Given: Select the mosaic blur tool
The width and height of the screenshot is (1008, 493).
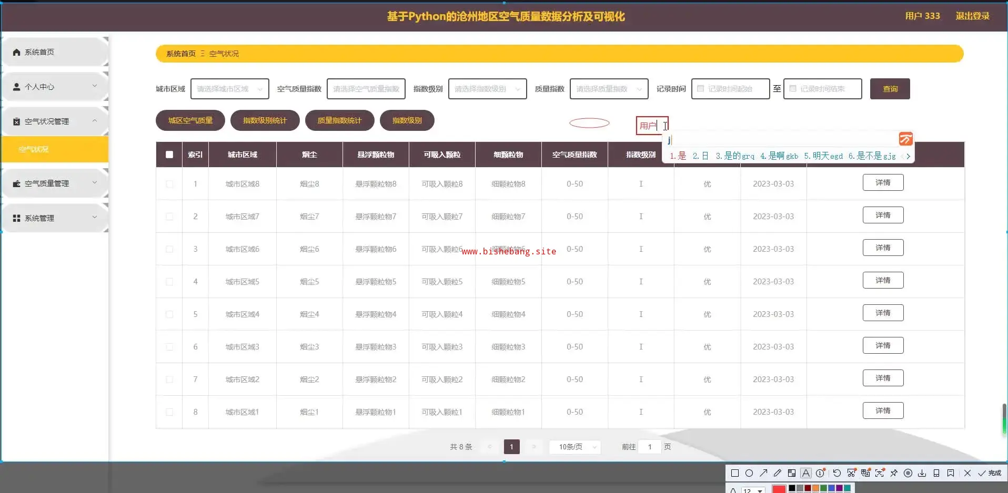Looking at the screenshot, I should click(792, 473).
